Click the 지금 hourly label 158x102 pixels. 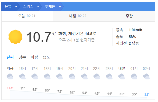[x=10, y=69]
